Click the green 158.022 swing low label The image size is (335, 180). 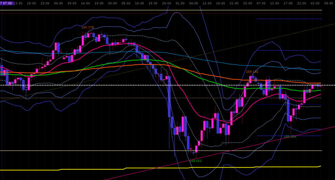coord(196,161)
